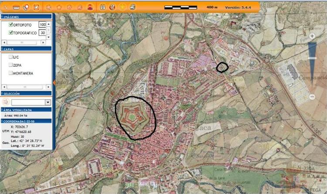Uncheck the TOPOGRAFICO image layer

coord(11,33)
